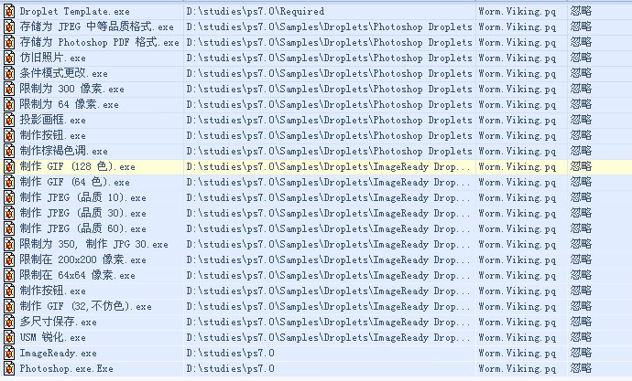The image size is (632, 381).
Task: Click Worm.Viking.pq in the Droplet Template.exe row
Action: pyautogui.click(x=518, y=11)
